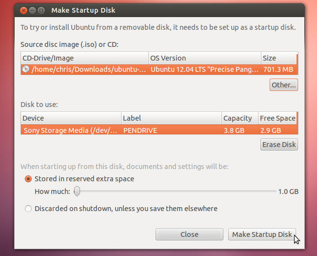This screenshot has height=256, width=317.
Task: Click the Label column header
Action: pos(171,118)
